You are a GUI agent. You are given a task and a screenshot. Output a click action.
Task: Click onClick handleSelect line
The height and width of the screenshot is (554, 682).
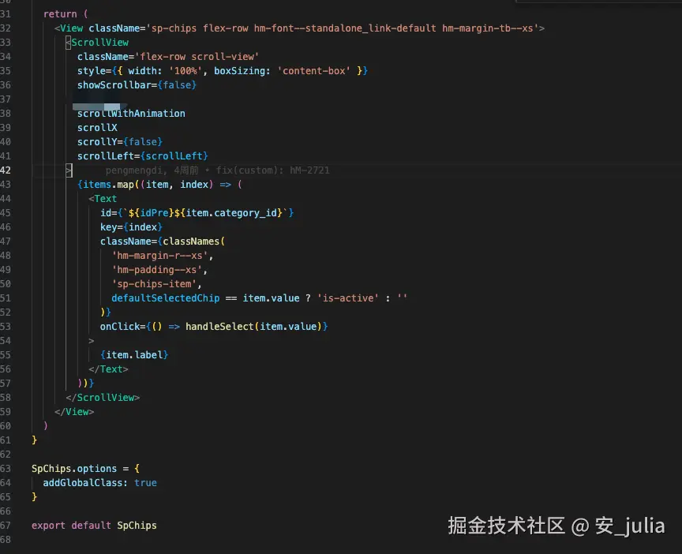point(214,327)
